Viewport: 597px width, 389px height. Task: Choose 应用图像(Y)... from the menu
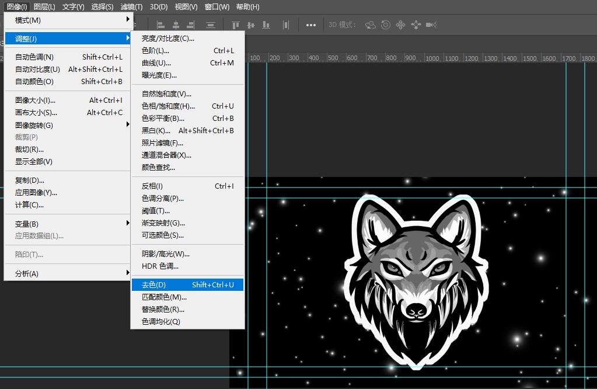[67, 192]
